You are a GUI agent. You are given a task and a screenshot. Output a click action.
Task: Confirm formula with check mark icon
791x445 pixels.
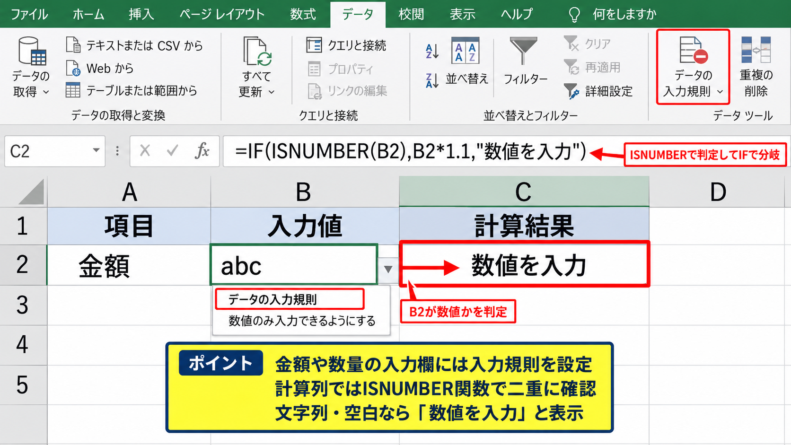coord(173,151)
